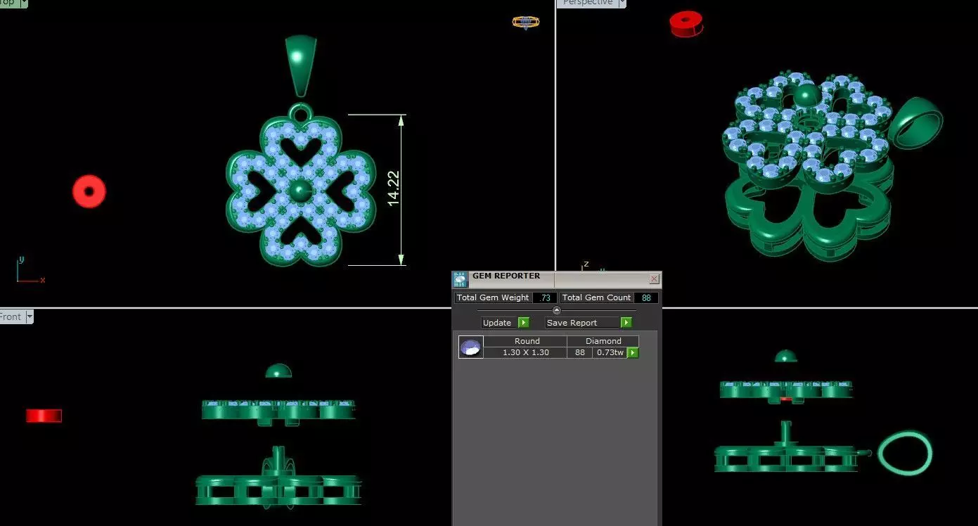Select the red block in Front viewport
Image resolution: width=978 pixels, height=526 pixels.
coord(44,416)
